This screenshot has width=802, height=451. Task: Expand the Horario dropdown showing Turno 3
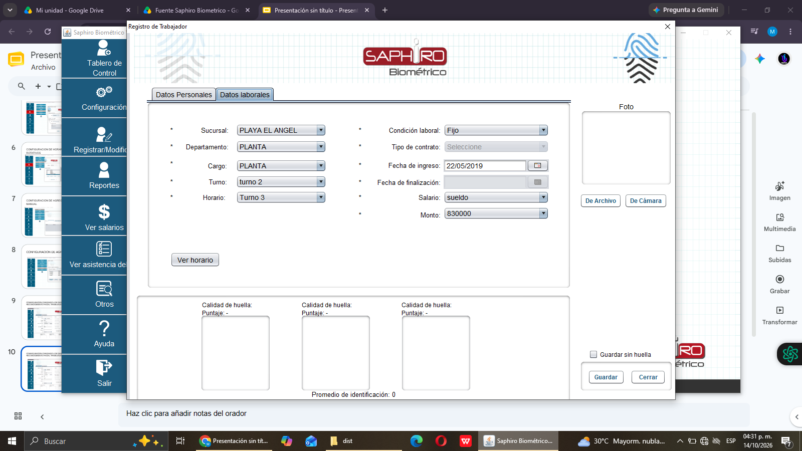[321, 197]
